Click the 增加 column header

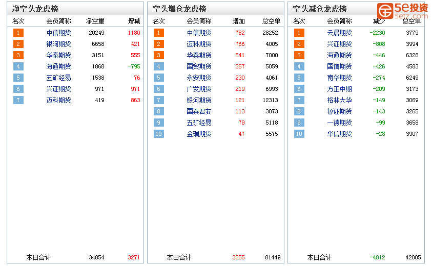239,21
